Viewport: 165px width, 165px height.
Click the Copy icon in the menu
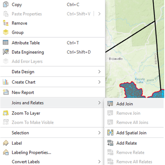(6, 5)
